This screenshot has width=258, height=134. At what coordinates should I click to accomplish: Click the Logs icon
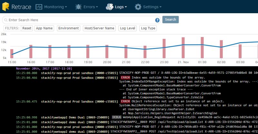click(110, 7)
